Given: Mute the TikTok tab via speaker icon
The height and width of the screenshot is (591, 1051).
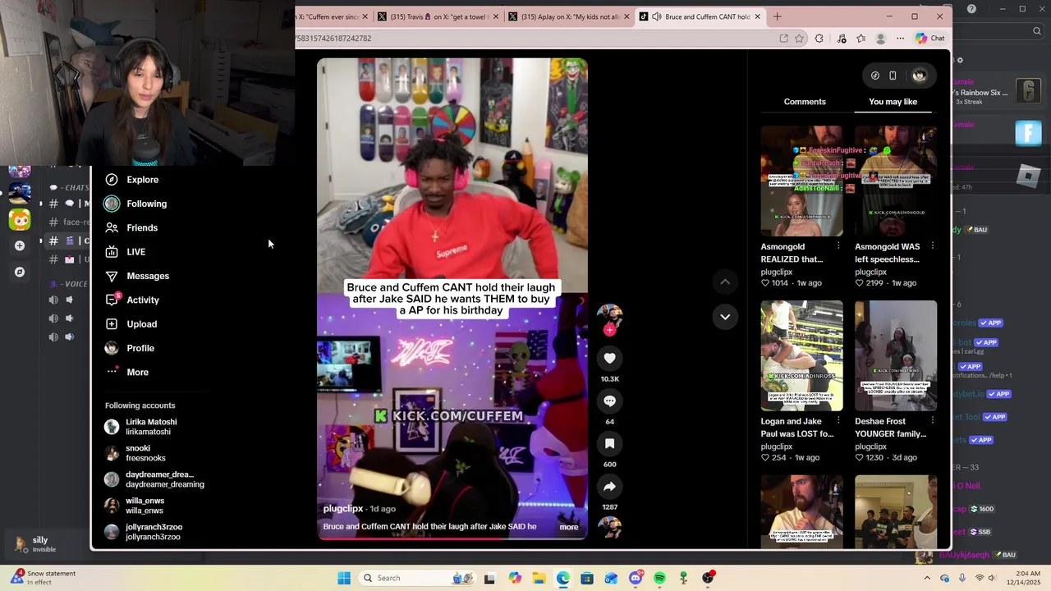Looking at the screenshot, I should [x=656, y=16].
